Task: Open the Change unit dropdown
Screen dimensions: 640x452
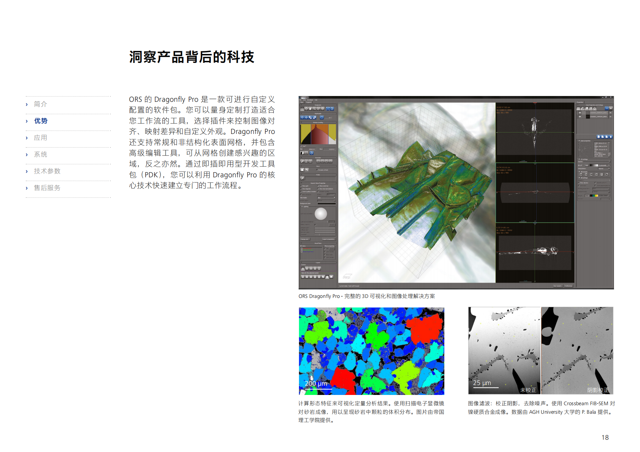Action: tap(305, 239)
